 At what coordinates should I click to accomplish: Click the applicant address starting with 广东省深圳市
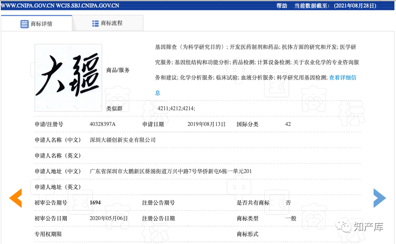click(170, 171)
